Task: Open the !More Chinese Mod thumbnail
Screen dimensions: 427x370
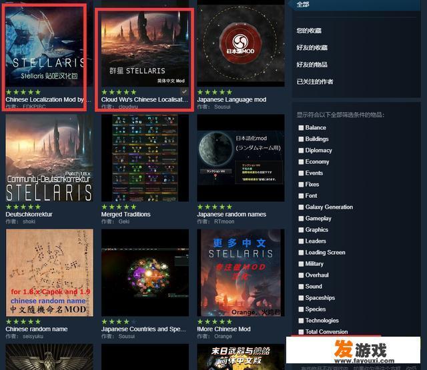Action: (x=241, y=273)
